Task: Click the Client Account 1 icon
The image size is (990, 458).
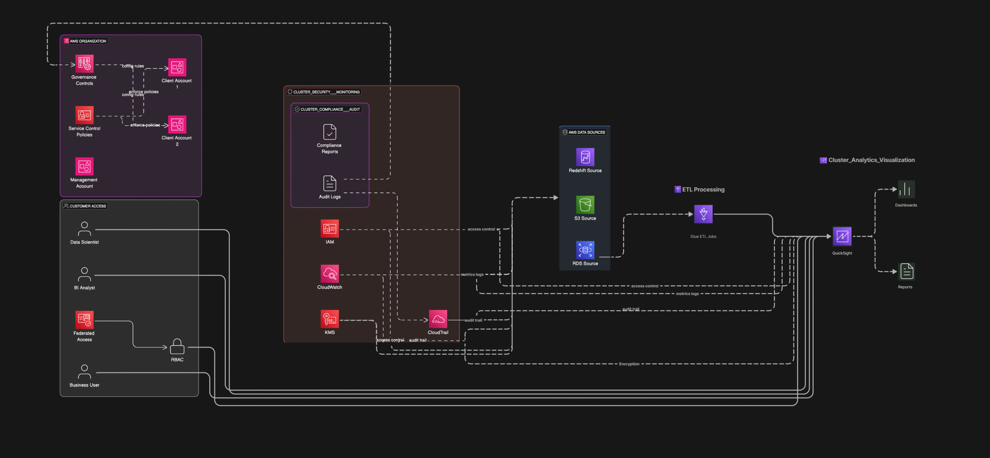Action: pos(177,68)
